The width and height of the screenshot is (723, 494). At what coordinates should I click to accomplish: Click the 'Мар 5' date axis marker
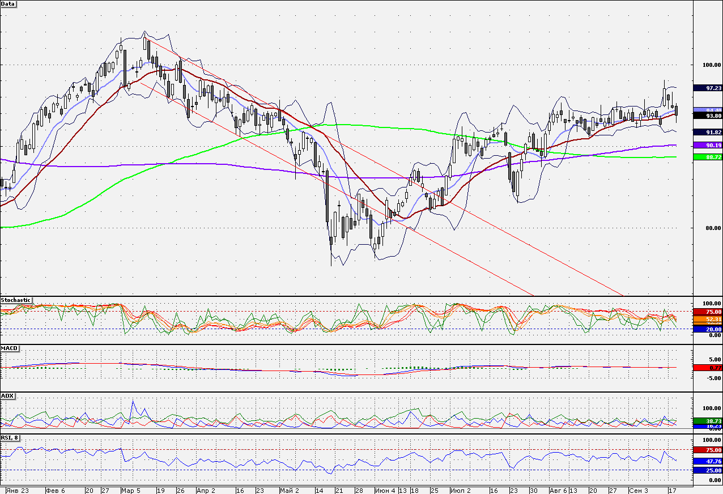(x=130, y=491)
